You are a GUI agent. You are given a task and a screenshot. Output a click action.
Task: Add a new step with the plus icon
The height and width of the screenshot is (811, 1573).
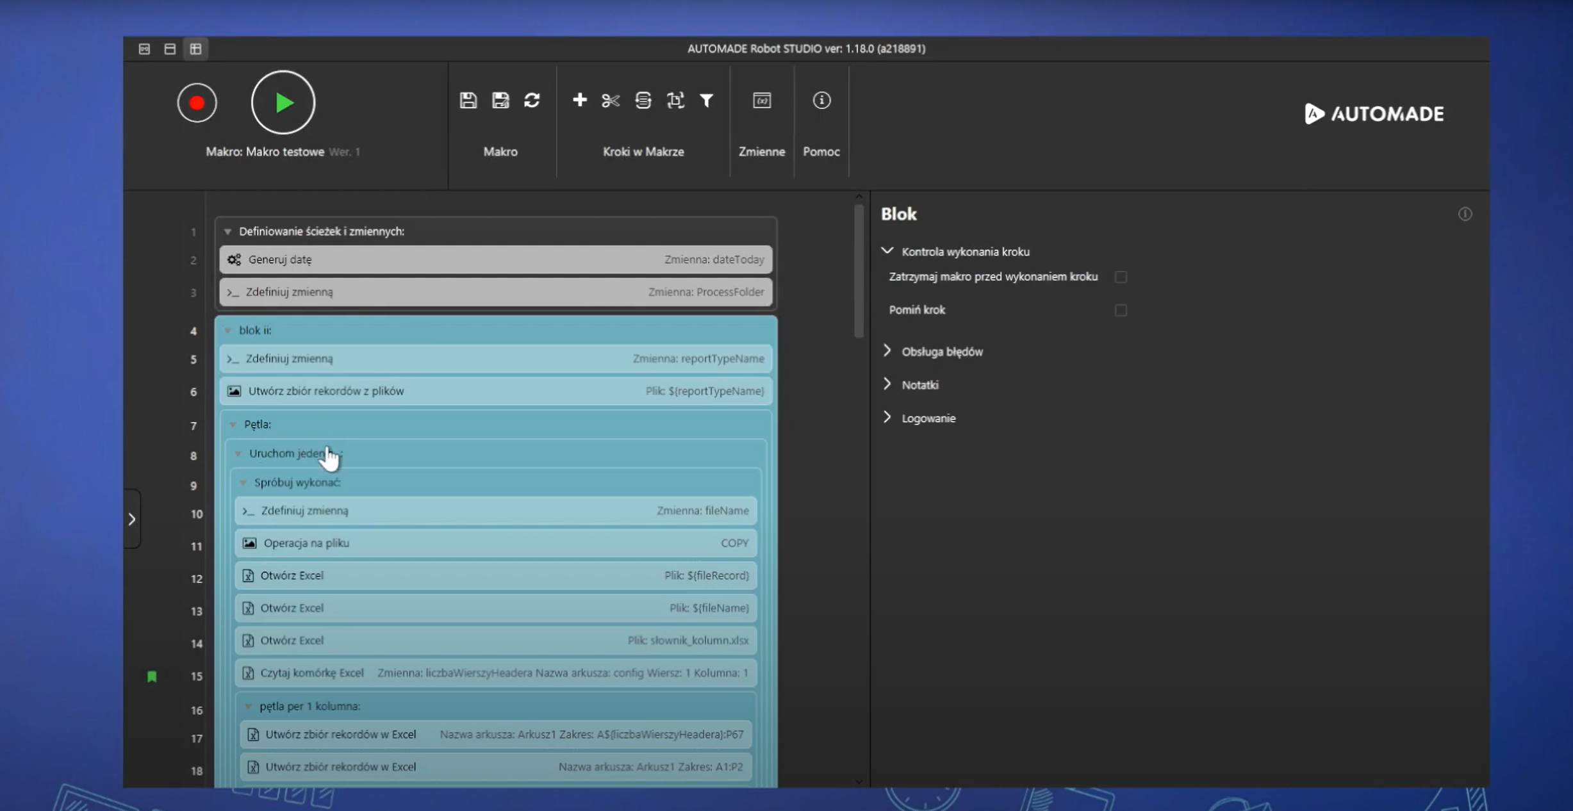[x=580, y=100]
